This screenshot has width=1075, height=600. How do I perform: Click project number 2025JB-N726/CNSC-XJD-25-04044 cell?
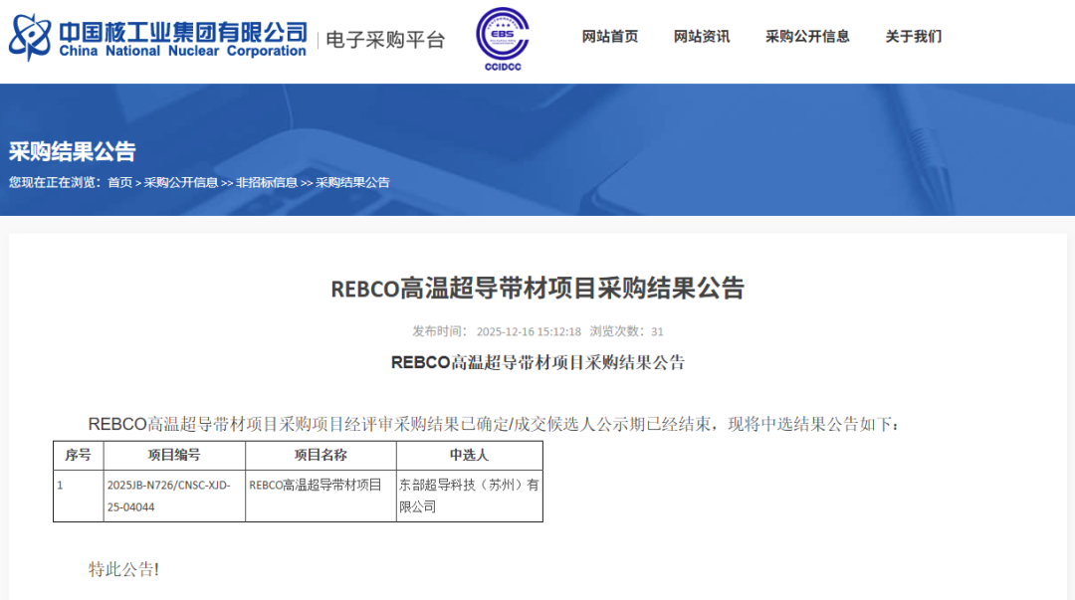click(174, 496)
